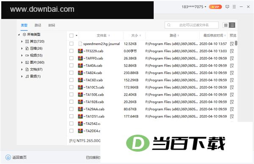The image size is (254, 164).
Task: Preview speedmem2.hg-journal file
Action: click(x=232, y=44)
